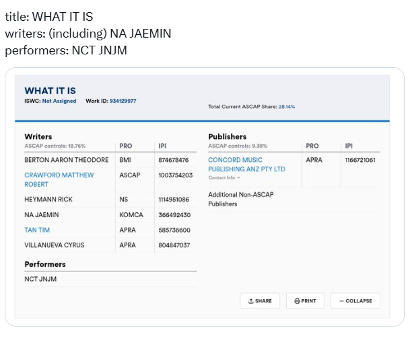Click the post caption line title: WHAT IT IS
This screenshot has height=338, width=410.
pos(49,17)
